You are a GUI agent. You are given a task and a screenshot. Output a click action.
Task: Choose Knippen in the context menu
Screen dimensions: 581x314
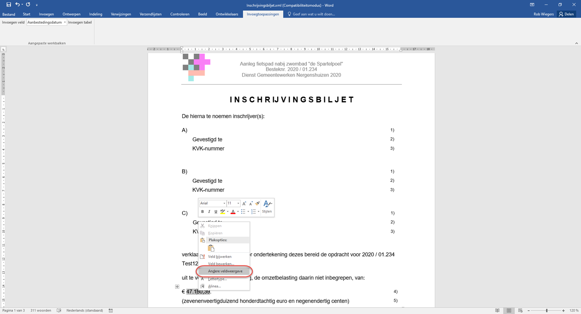[x=224, y=226]
